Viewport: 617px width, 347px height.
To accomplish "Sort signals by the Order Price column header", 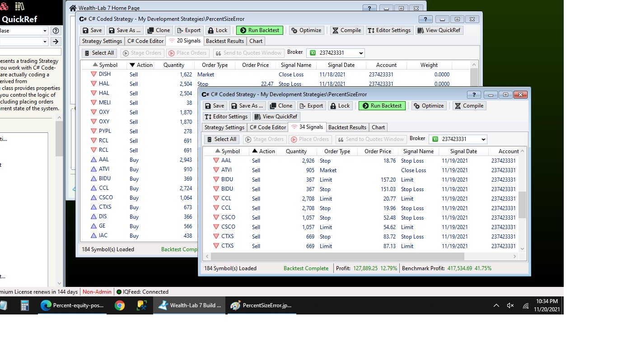I will point(378,151).
